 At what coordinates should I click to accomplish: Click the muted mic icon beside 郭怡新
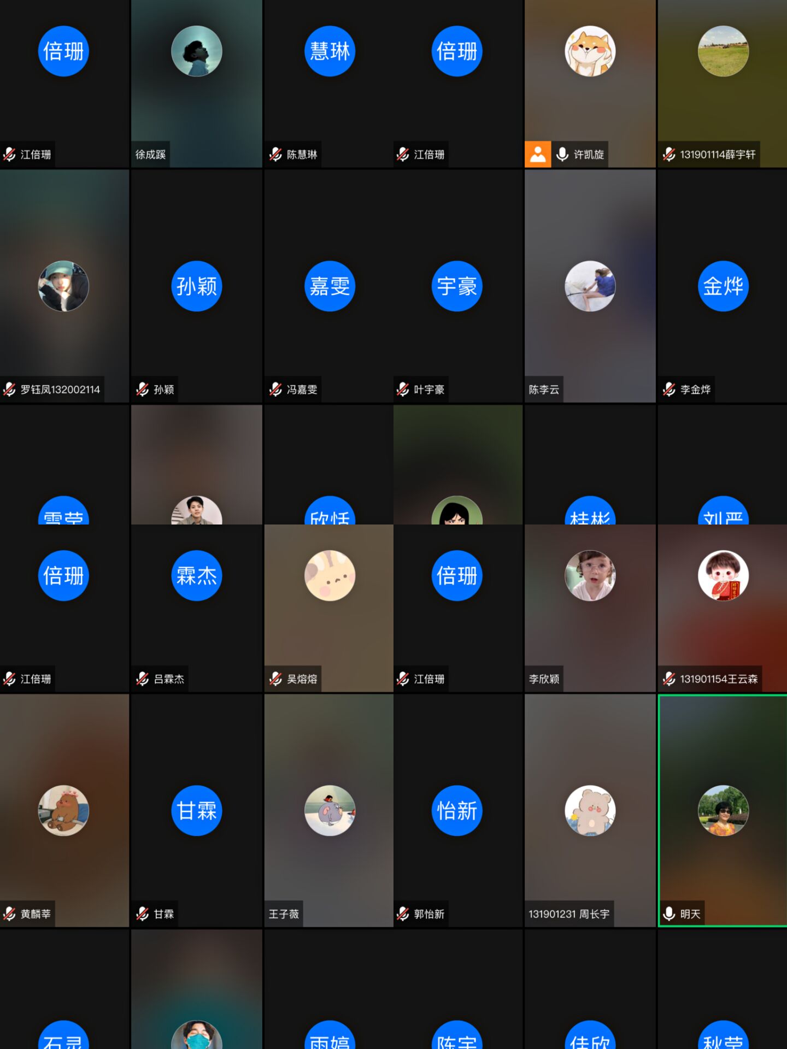click(403, 914)
